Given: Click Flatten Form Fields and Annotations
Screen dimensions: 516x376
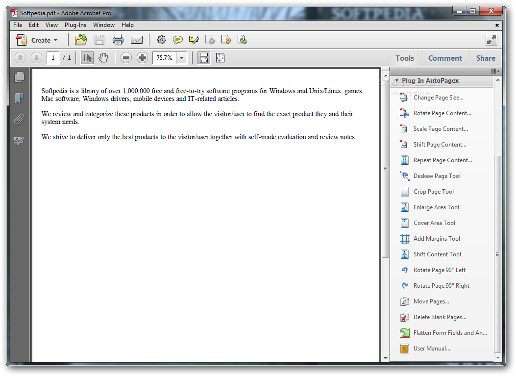Looking at the screenshot, I should [x=442, y=333].
